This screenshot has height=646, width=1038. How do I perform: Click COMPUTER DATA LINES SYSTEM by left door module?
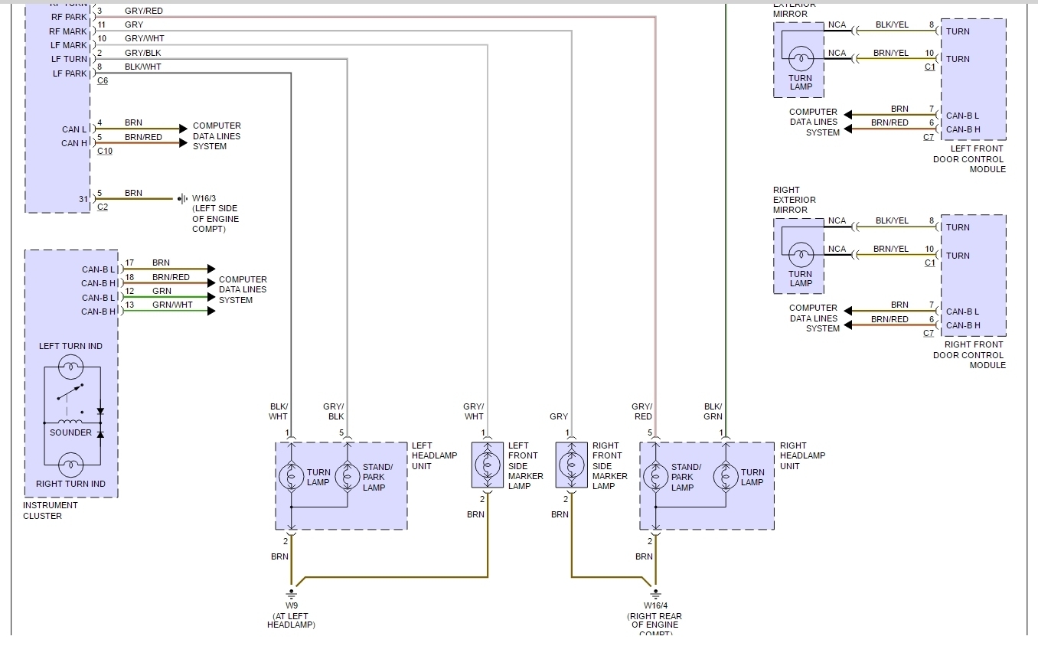pos(814,122)
